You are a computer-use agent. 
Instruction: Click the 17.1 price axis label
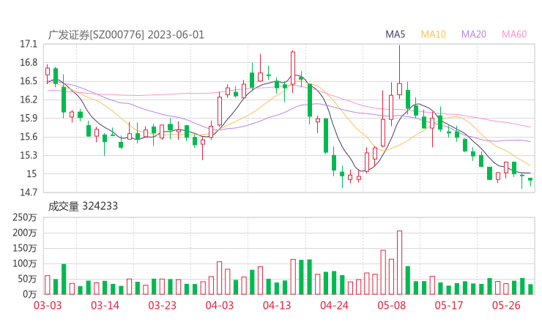click(29, 44)
